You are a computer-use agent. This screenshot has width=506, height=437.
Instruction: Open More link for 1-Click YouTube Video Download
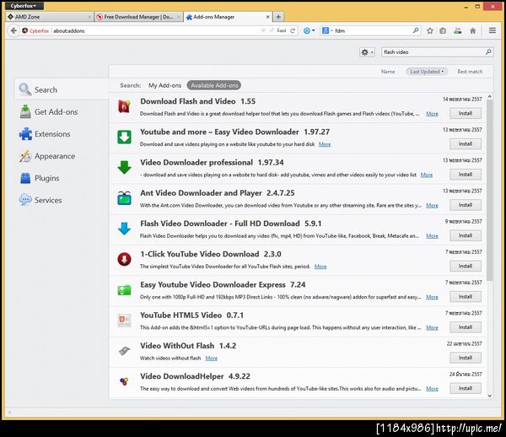[320, 267]
